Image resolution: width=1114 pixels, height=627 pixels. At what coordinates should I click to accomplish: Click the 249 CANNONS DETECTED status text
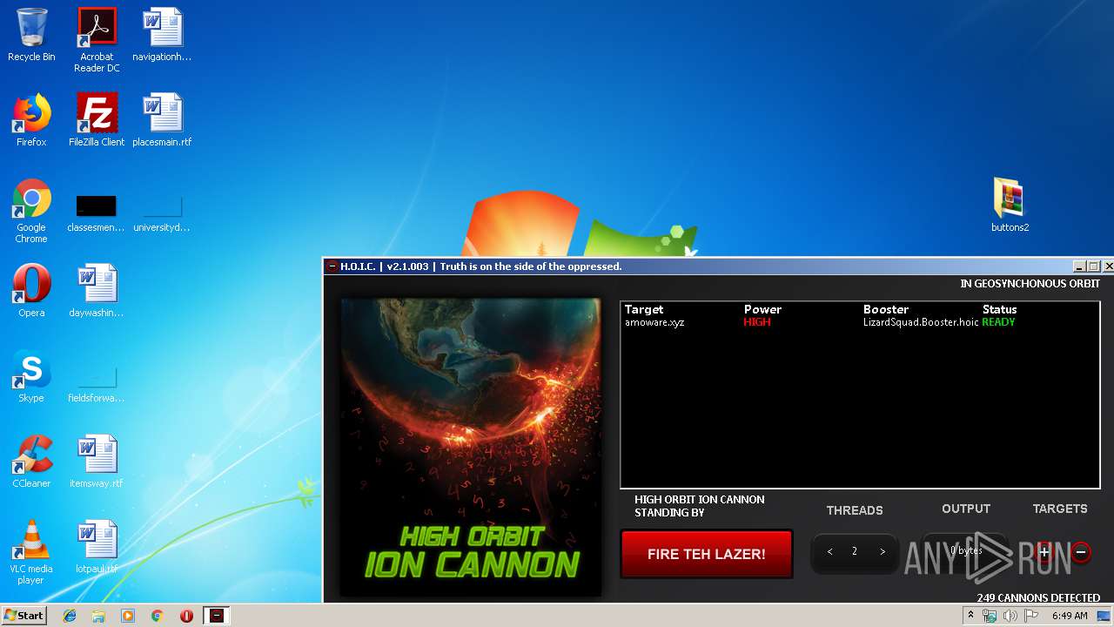click(x=1038, y=598)
